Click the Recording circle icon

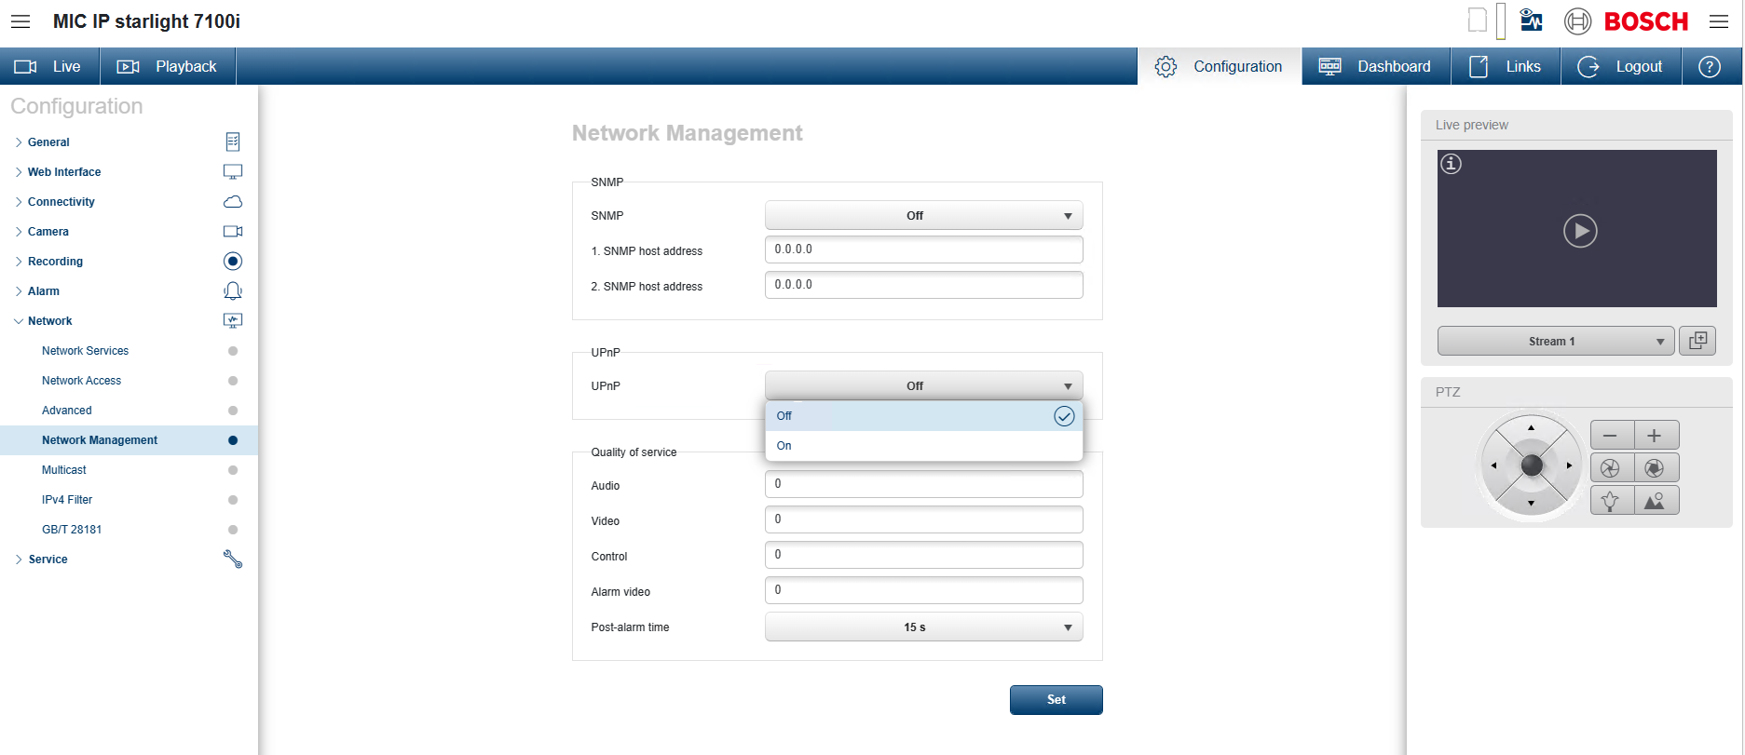coord(233,261)
